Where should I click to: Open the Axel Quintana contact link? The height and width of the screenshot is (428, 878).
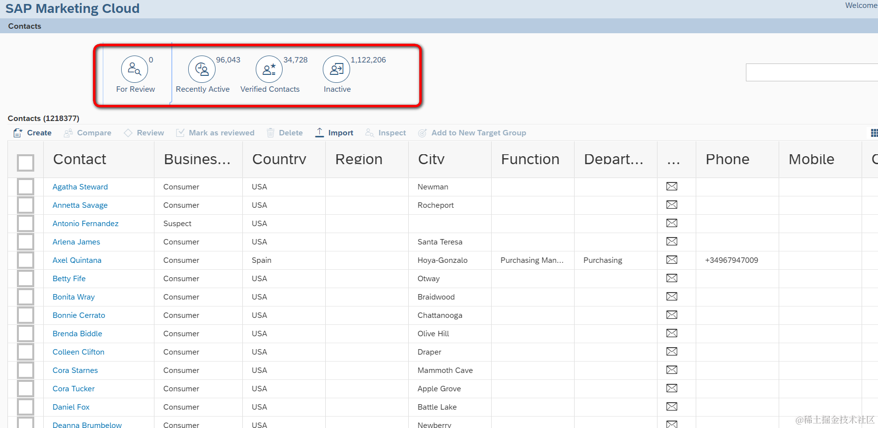point(77,260)
